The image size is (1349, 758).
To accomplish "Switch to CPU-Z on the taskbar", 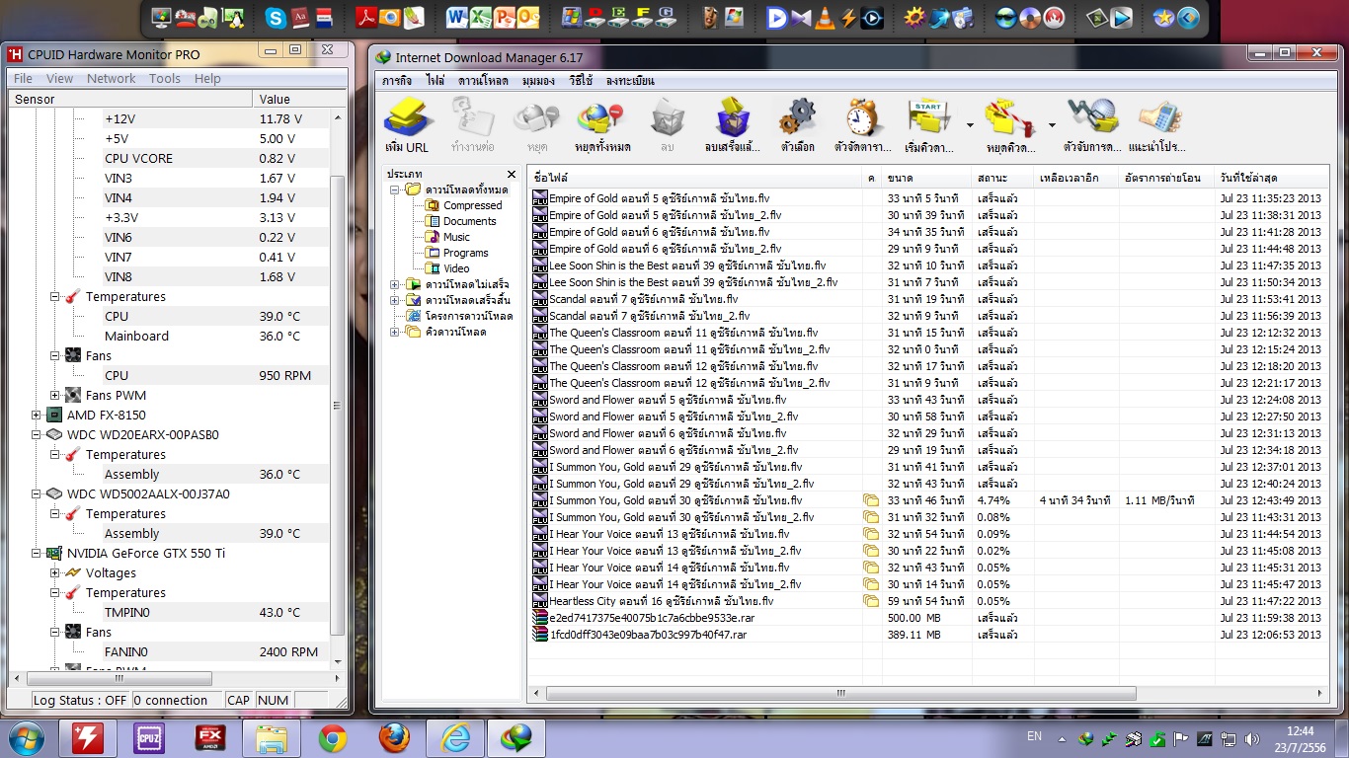I will pos(149,737).
